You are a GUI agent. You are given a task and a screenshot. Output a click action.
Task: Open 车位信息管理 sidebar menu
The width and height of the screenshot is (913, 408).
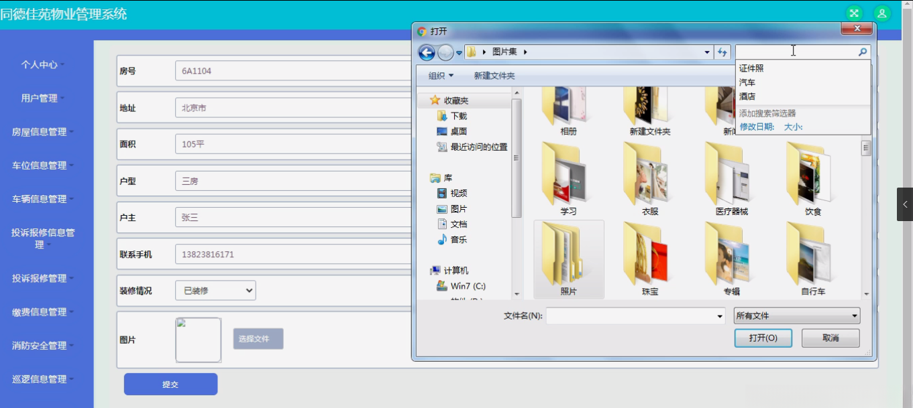pyautogui.click(x=43, y=165)
